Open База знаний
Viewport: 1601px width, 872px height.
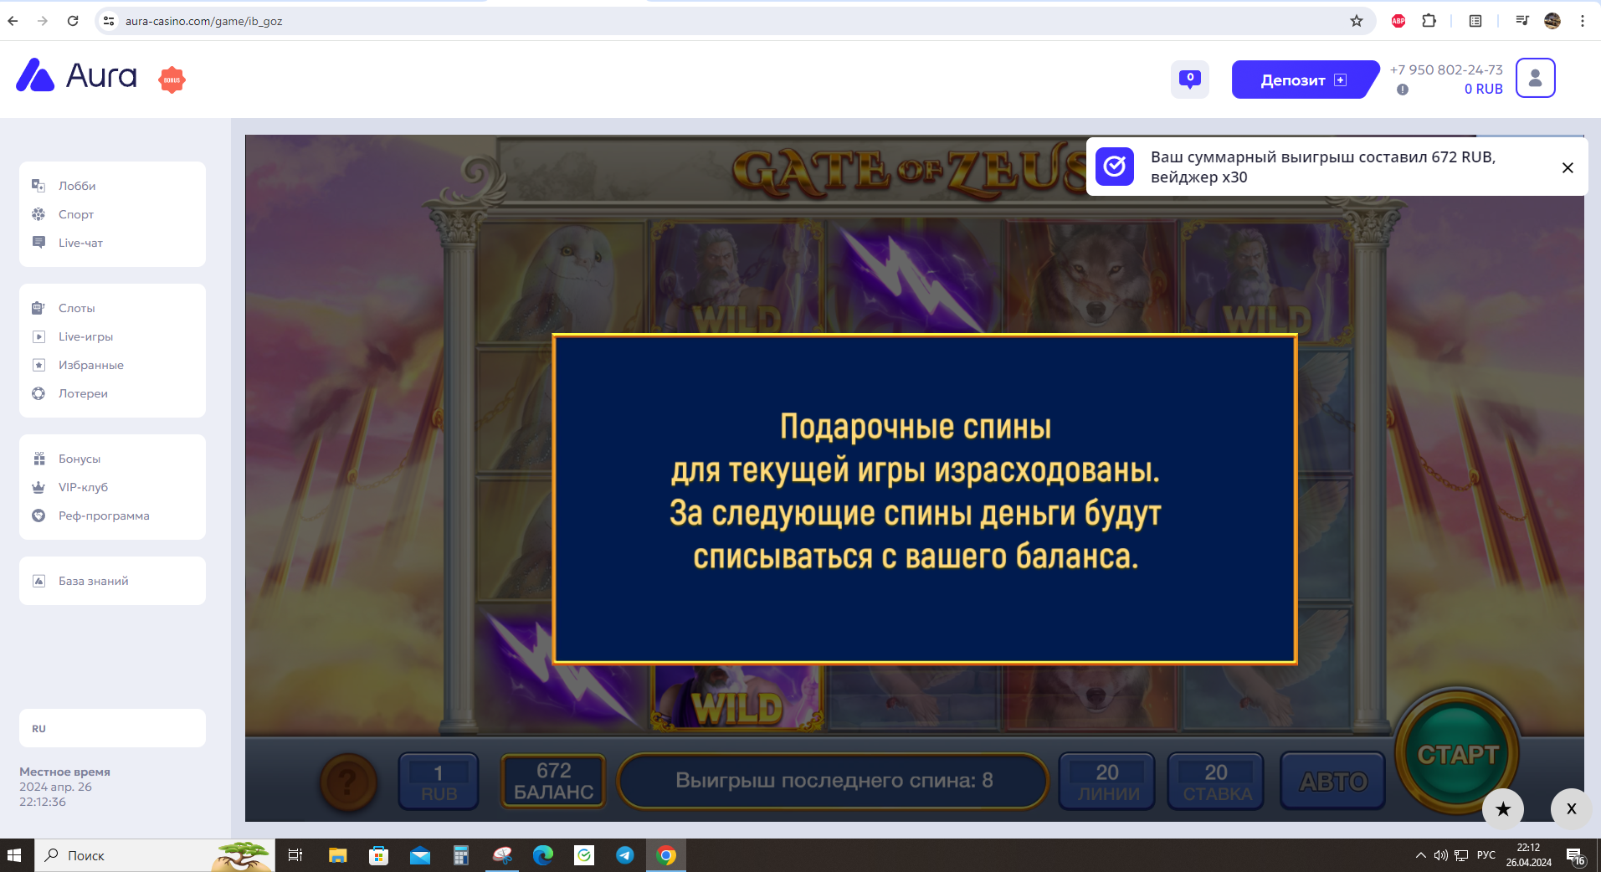pos(94,581)
